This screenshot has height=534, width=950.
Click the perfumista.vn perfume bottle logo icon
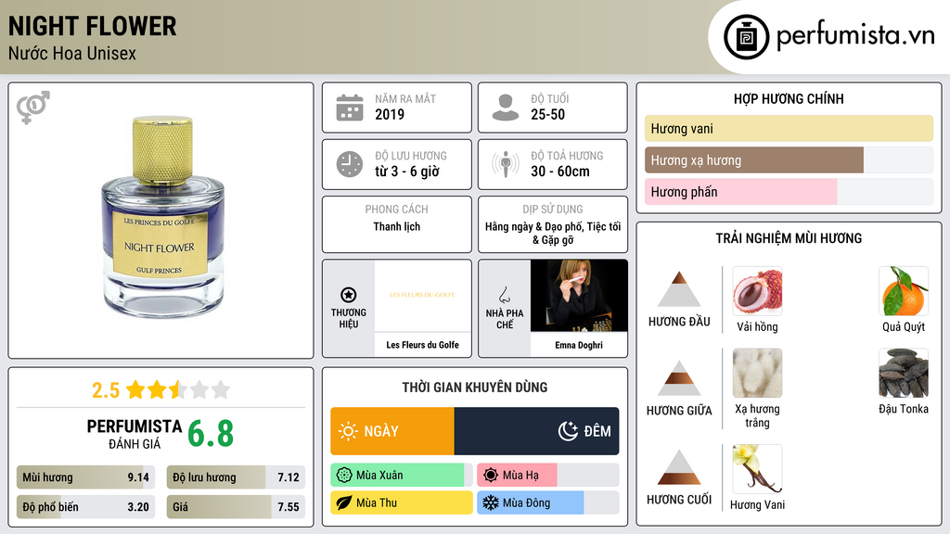tap(746, 37)
